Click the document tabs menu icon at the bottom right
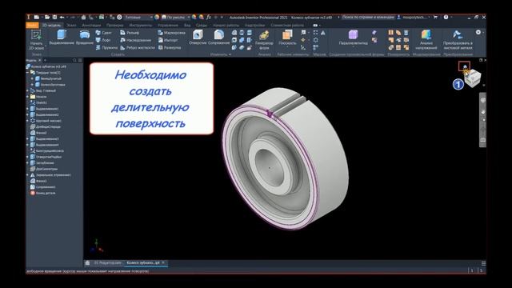Image resolution: width=512 pixels, height=288 pixels. tap(483, 263)
